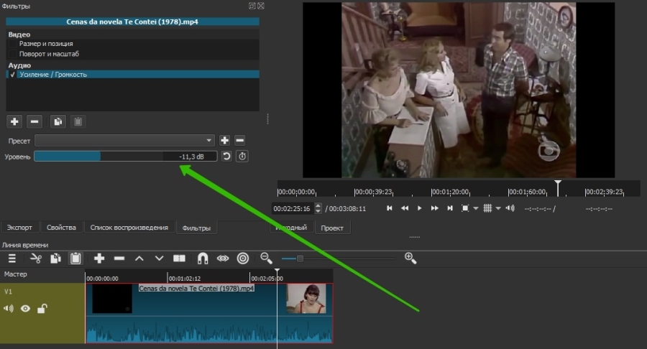Image resolution: width=647 pixels, height=349 pixels.
Task: Open the player zoom dropdown arrow
Action: coord(474,208)
